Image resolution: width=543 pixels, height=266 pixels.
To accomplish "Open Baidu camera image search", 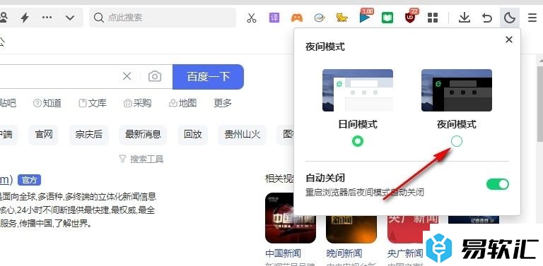I will click(155, 76).
